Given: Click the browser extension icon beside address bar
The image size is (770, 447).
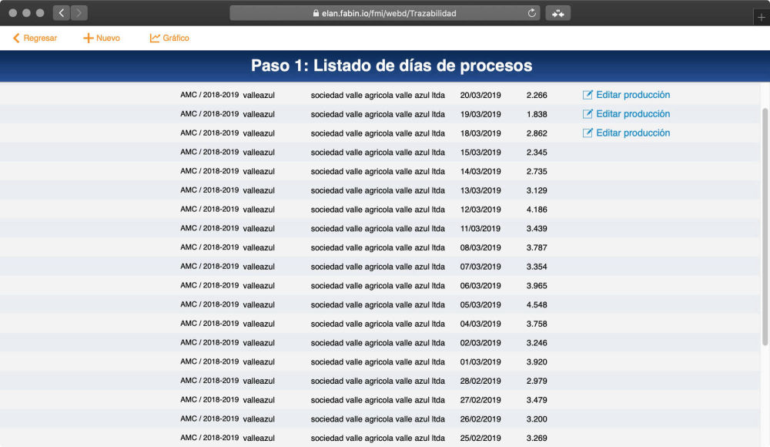Looking at the screenshot, I should click(x=557, y=13).
